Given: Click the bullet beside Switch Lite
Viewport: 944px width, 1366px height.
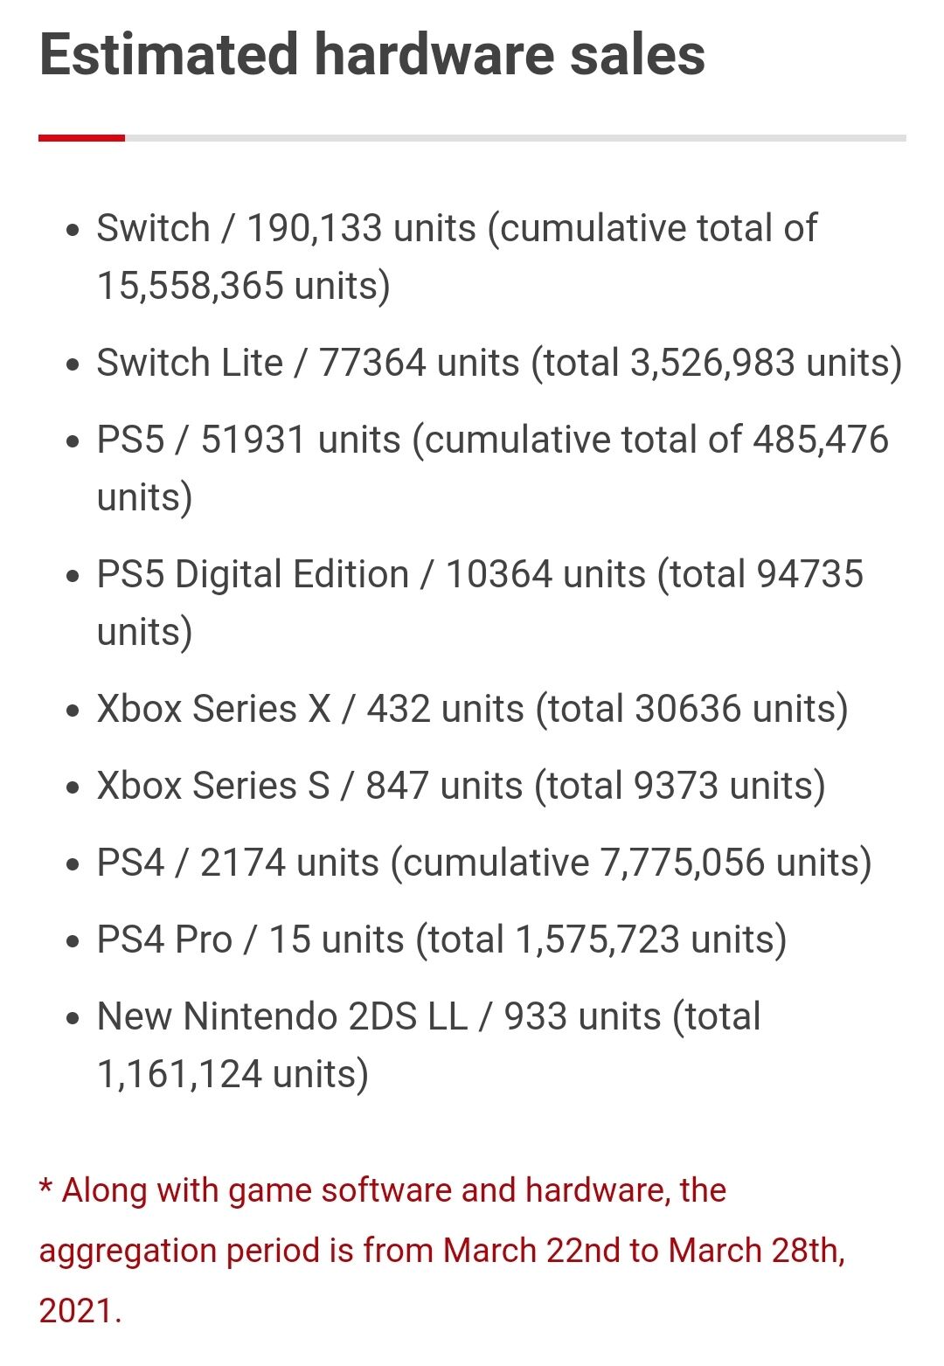Looking at the screenshot, I should pyautogui.click(x=73, y=364).
